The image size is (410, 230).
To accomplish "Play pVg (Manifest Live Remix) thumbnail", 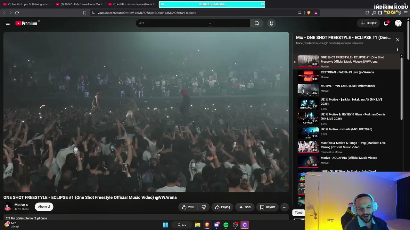I will click(308, 147).
